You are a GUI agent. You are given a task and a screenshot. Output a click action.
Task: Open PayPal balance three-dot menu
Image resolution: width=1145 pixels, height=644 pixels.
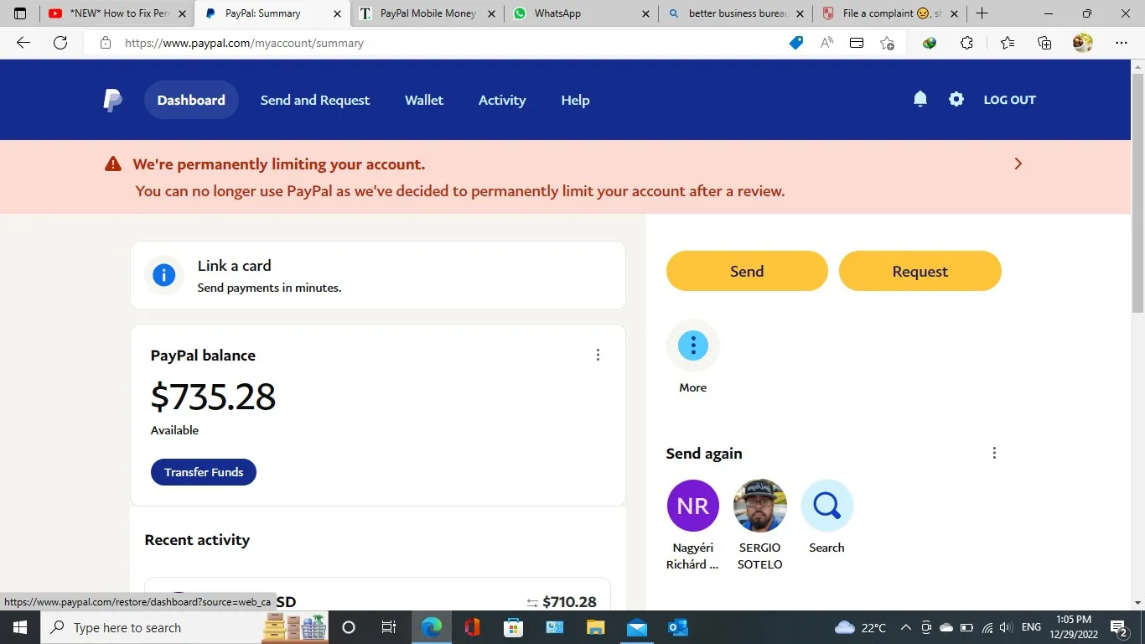[598, 355]
